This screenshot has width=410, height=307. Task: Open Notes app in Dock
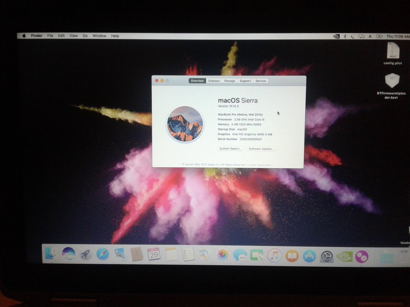tap(171, 255)
